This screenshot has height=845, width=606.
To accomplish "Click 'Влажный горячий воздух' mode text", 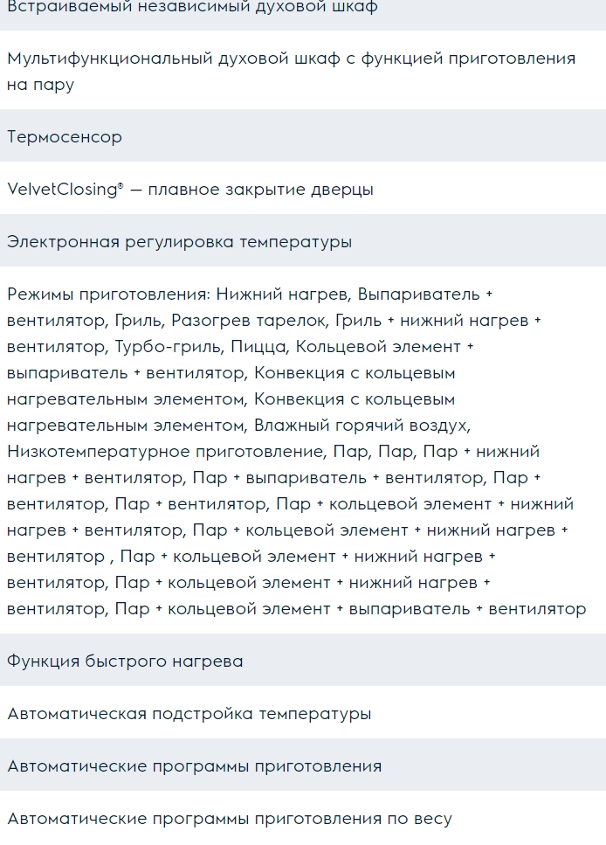I will click(x=362, y=426).
